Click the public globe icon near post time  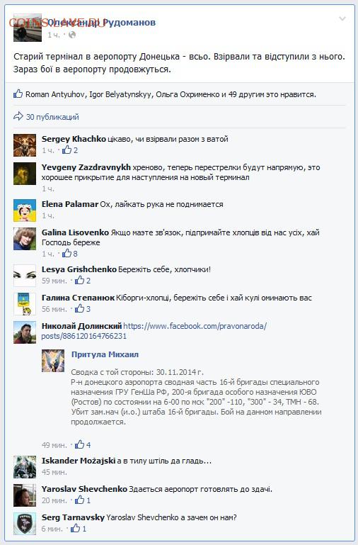click(72, 35)
